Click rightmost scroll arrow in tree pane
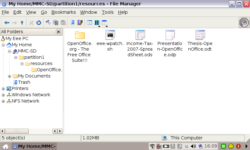The height and width of the screenshot is (150, 250). pos(60,131)
